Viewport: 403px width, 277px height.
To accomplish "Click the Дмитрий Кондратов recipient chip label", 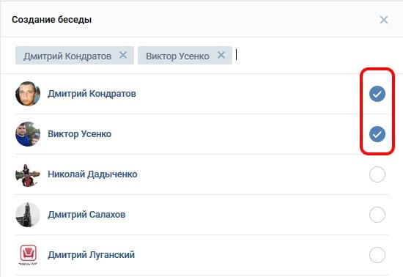I will [67, 56].
